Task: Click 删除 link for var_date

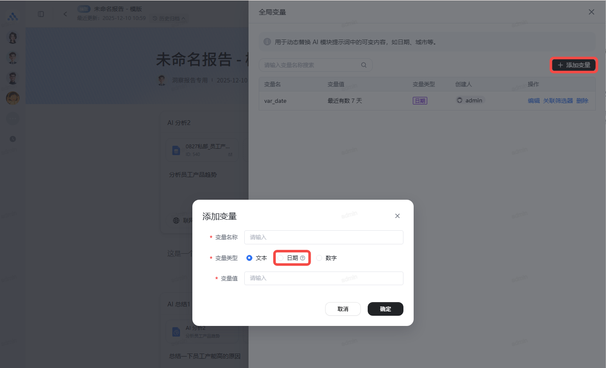Action: (x=582, y=101)
